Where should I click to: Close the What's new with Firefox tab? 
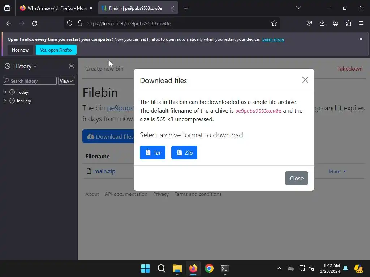point(91,8)
